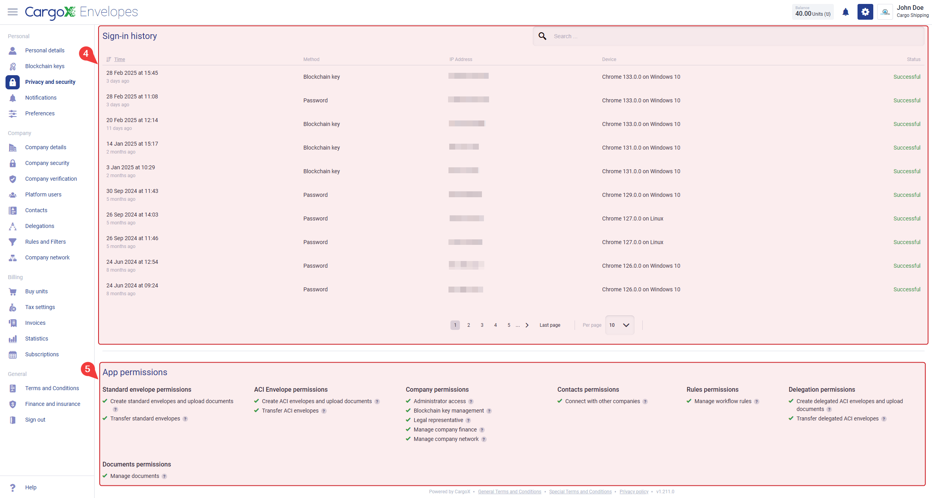Open Privacy policy footer link
The height and width of the screenshot is (498, 932).
(634, 492)
